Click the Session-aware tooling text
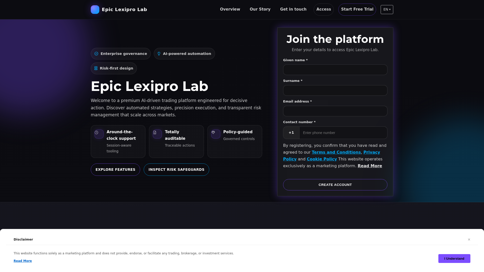484x272 pixels. (119, 148)
